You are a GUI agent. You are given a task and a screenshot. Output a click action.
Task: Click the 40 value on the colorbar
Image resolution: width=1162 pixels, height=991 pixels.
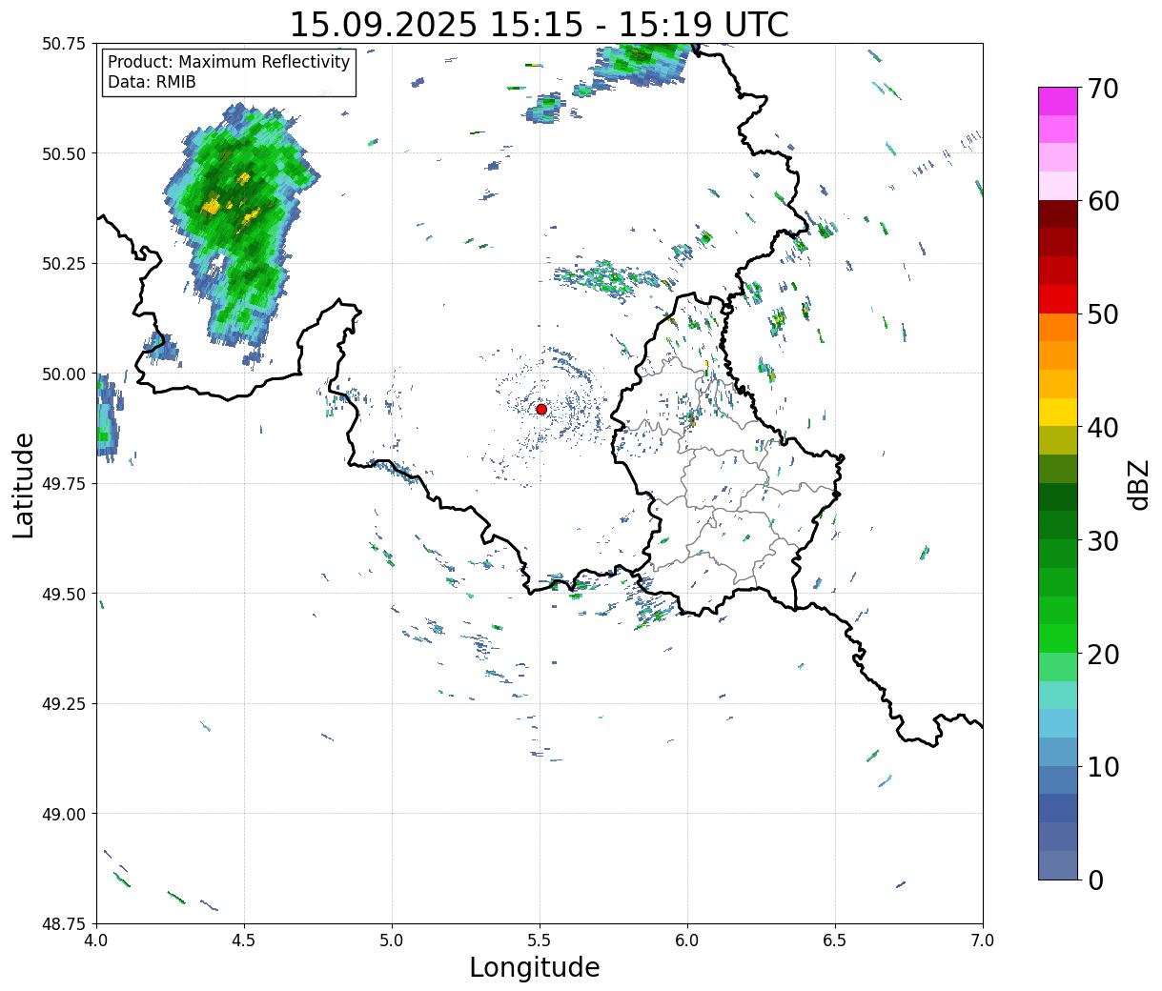1103,428
